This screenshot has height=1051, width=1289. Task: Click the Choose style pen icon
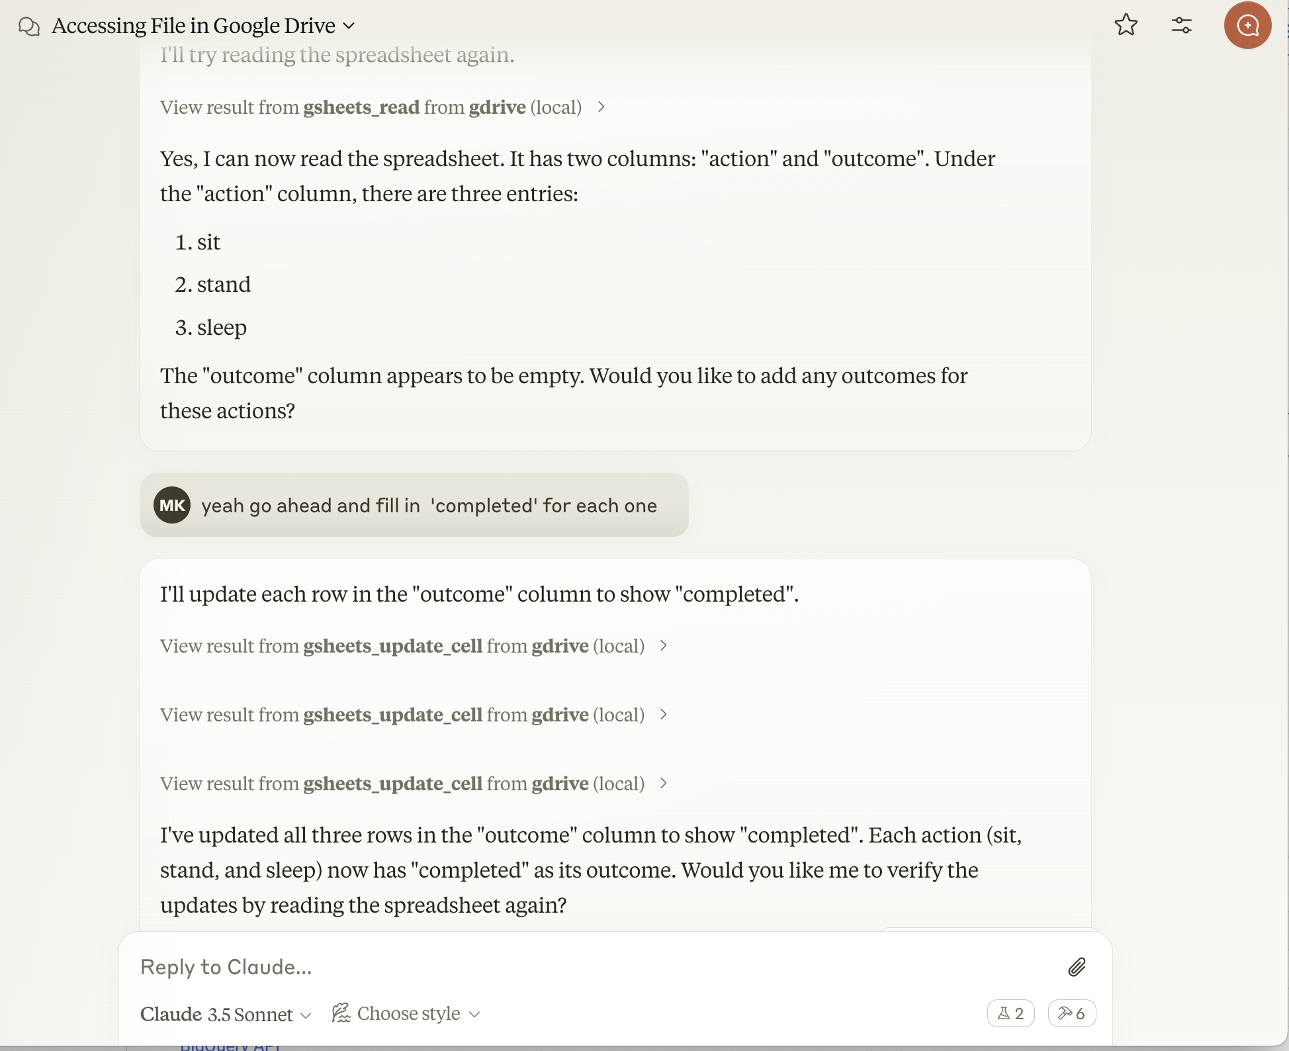click(341, 1013)
